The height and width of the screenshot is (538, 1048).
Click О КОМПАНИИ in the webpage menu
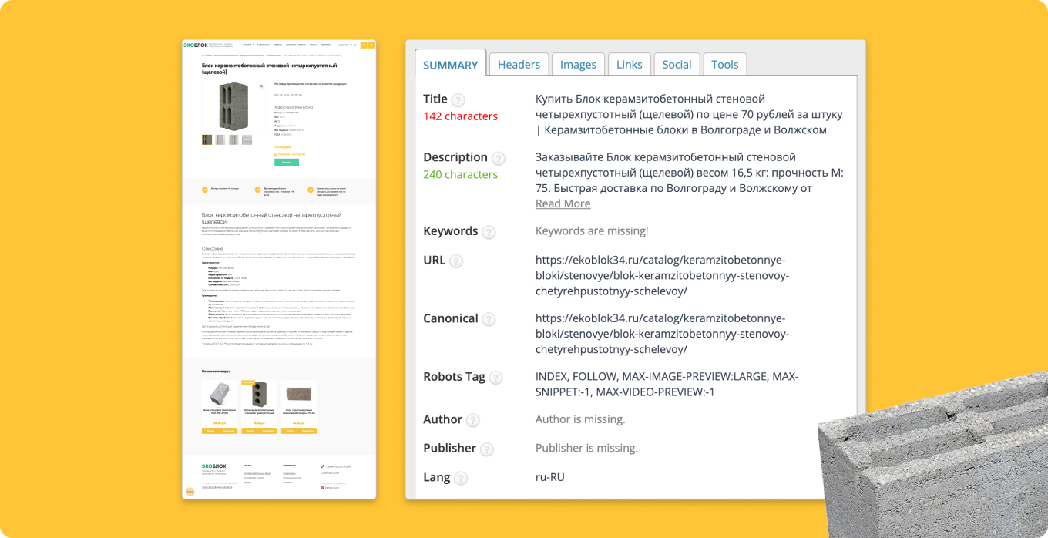(263, 45)
